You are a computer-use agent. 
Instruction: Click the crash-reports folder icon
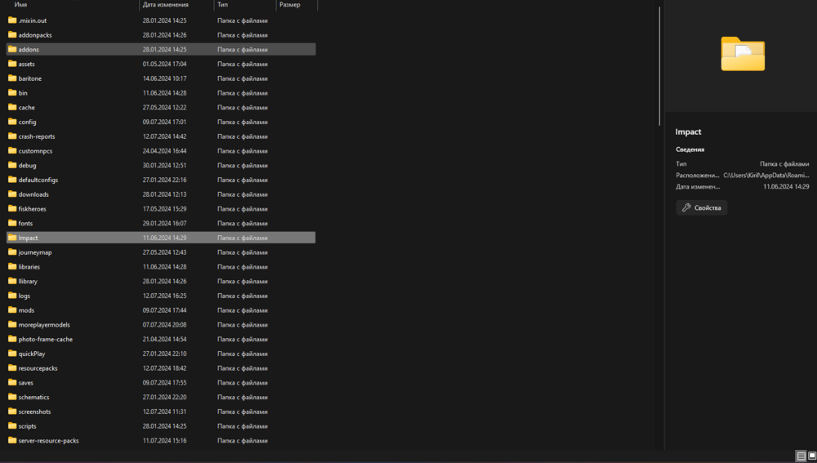(12, 136)
